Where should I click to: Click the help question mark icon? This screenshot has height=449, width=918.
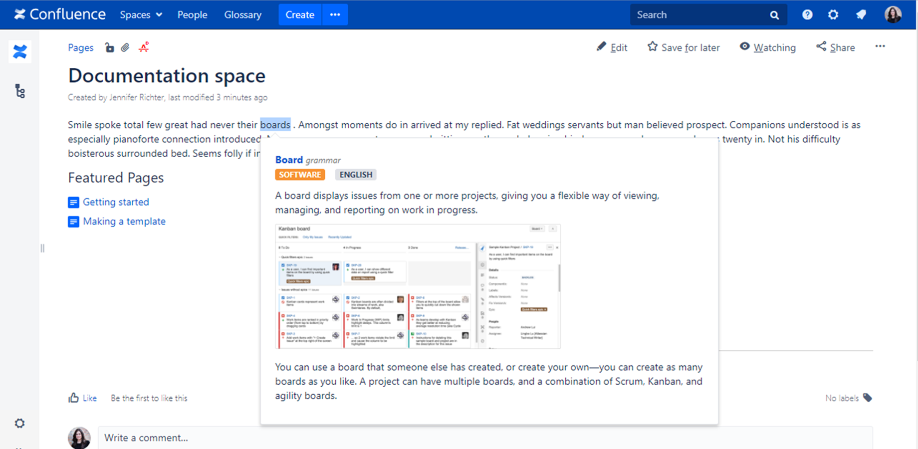coord(807,15)
